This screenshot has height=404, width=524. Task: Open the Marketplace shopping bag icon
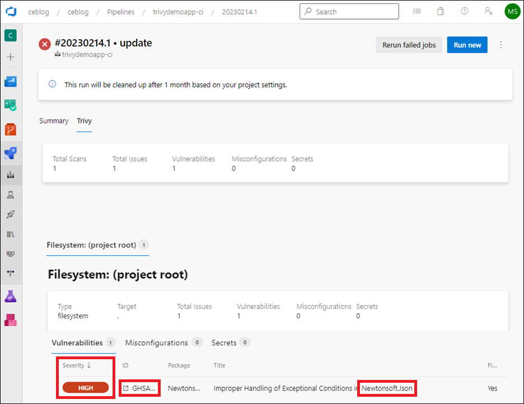[x=441, y=11]
